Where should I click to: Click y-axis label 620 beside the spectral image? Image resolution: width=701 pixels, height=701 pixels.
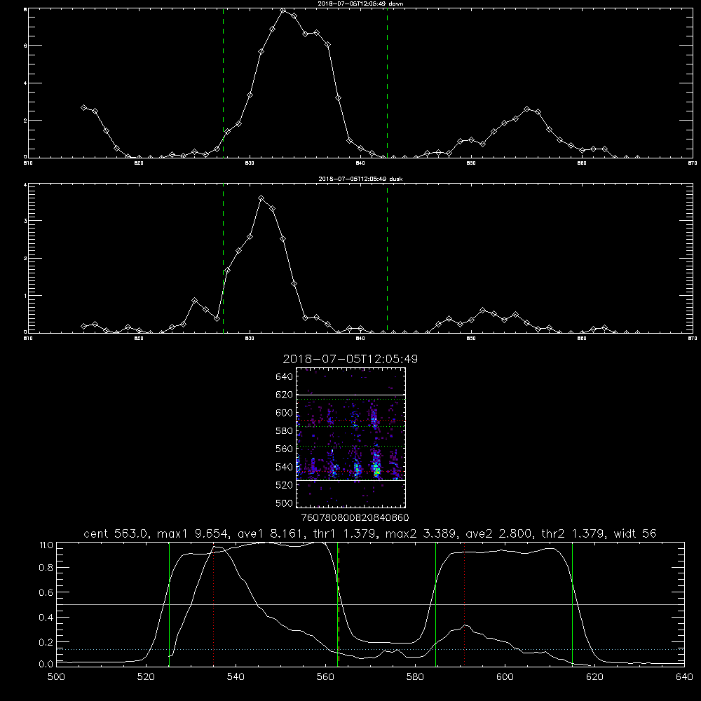coord(285,395)
